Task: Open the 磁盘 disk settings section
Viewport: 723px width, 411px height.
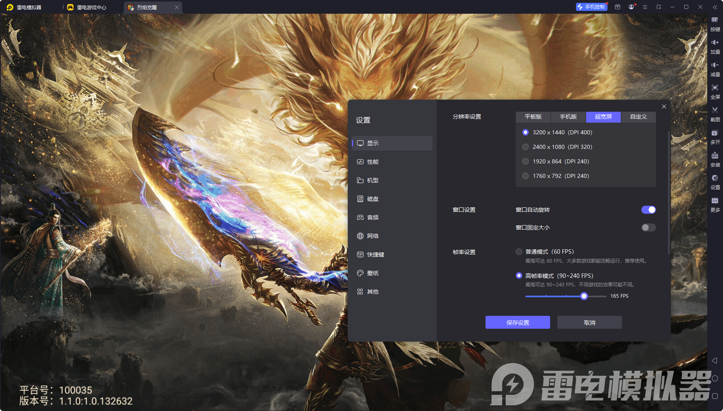Action: tap(392, 199)
